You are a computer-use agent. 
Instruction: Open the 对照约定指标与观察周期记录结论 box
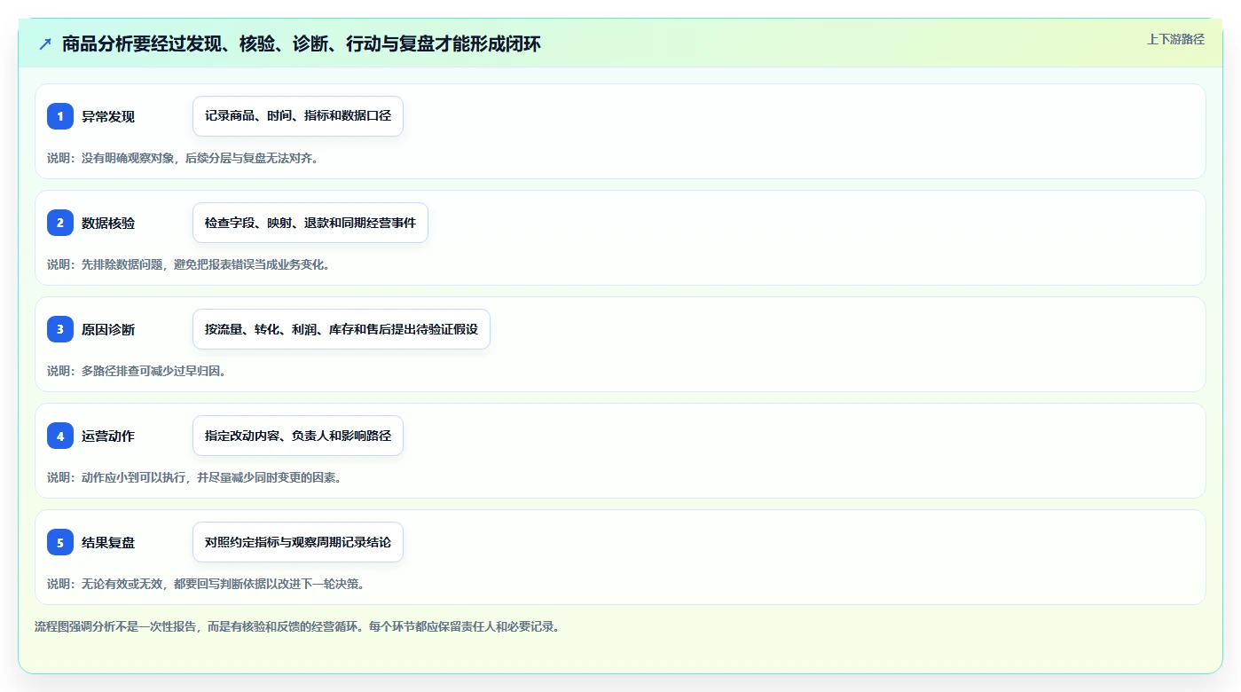pos(298,542)
